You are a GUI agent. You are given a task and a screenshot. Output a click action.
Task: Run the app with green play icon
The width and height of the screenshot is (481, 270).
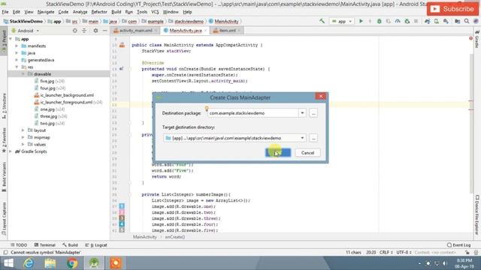pyautogui.click(x=361, y=21)
